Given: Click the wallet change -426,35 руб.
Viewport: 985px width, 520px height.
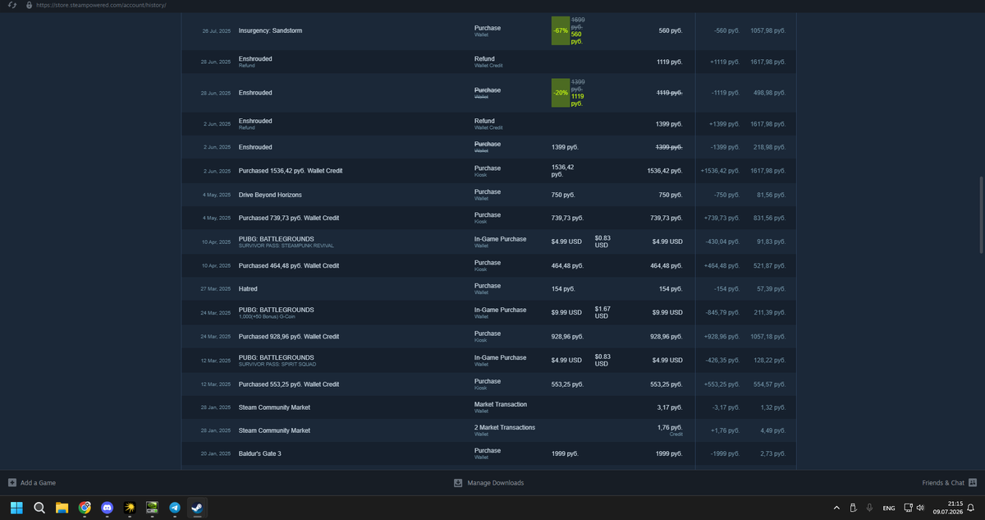Looking at the screenshot, I should (x=723, y=360).
